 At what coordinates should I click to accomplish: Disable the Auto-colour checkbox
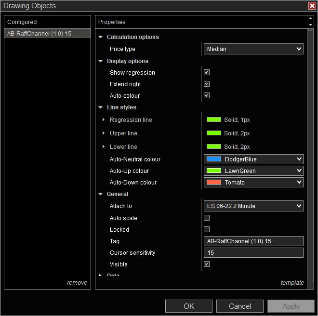[x=207, y=96]
